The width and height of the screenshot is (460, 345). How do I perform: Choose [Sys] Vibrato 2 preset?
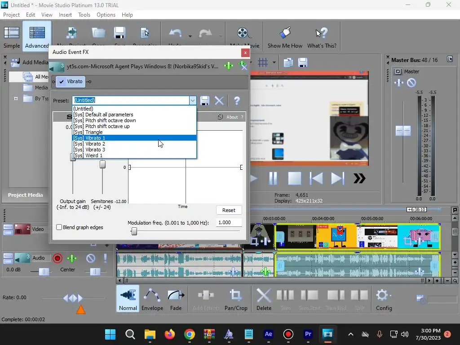coord(134,144)
